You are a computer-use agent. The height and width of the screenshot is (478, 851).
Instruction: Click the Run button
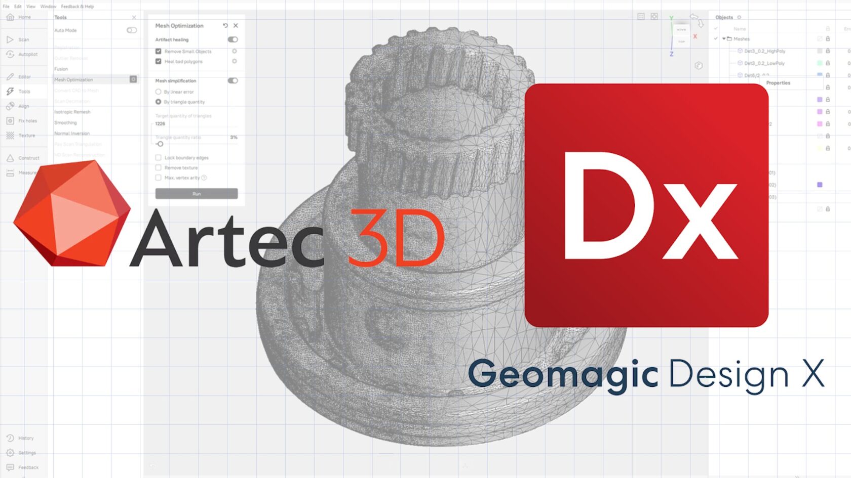tap(197, 194)
